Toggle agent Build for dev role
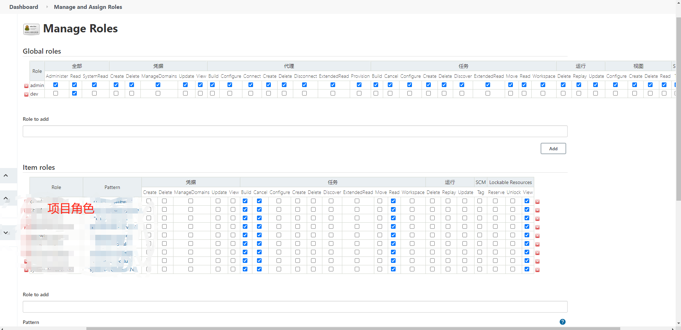681x330 pixels. (x=212, y=93)
